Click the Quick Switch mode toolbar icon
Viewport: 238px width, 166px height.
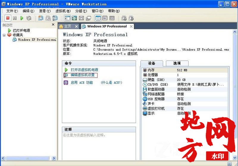(81, 18)
